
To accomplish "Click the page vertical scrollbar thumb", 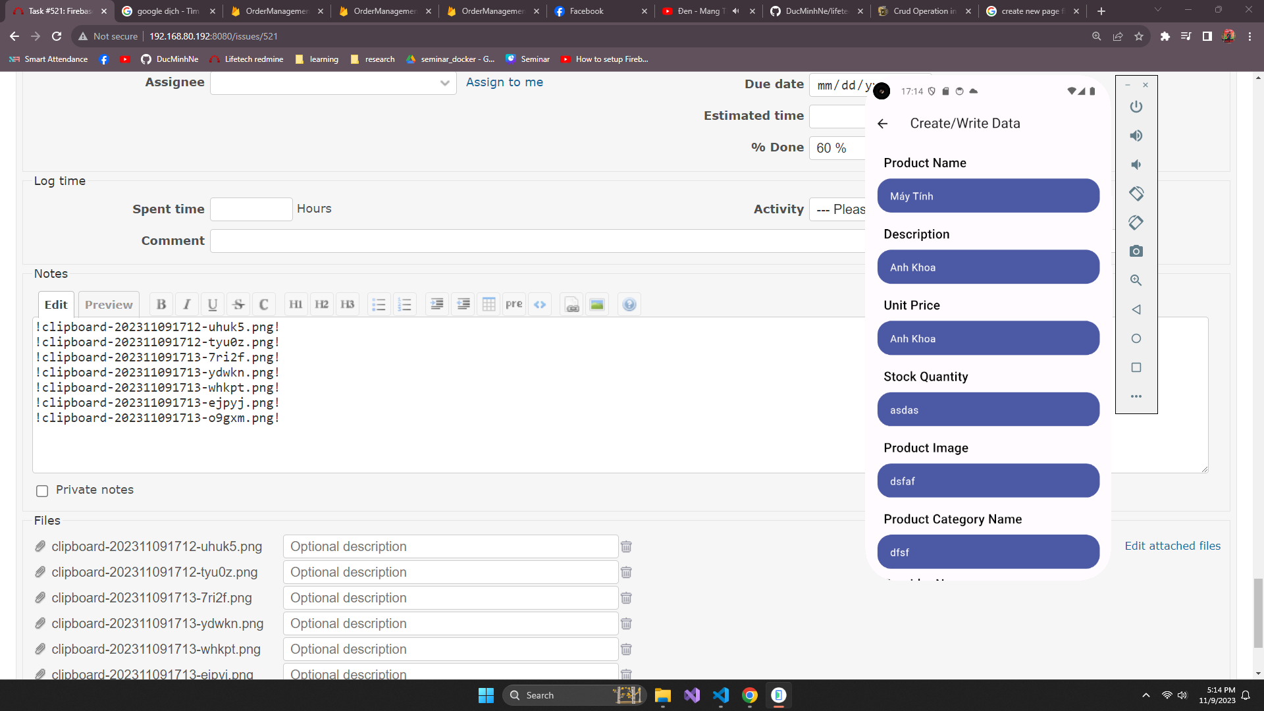I will coord(1258,612).
